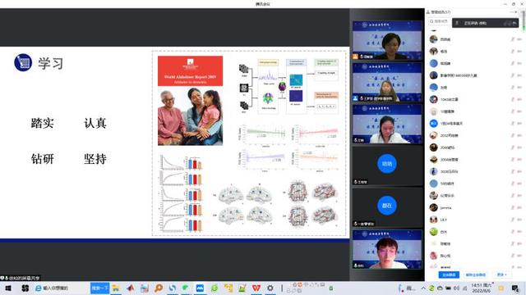
Task: Open WPS Office from the taskbar
Action: pos(256,288)
